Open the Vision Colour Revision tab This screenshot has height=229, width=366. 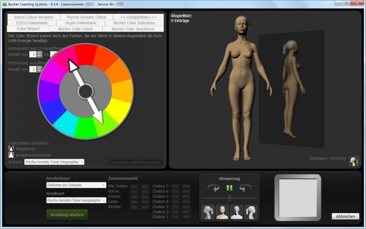(33, 17)
